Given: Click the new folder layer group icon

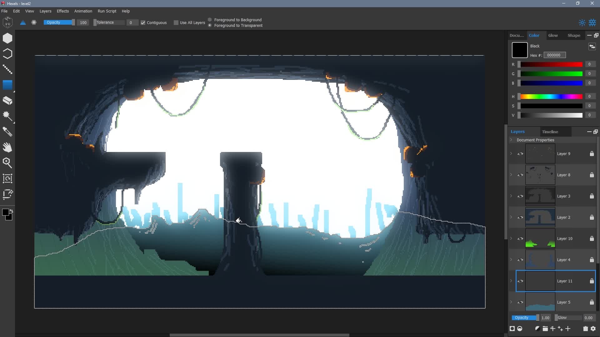Looking at the screenshot, I should pyautogui.click(x=545, y=329).
